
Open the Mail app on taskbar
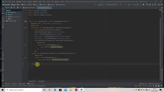coord(66,90)
